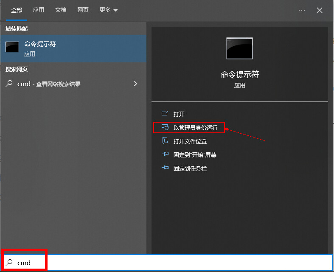Image resolution: width=334 pixels, height=272 pixels.
Task: Click the small Command Prompt icon in results
Action: 12,47
